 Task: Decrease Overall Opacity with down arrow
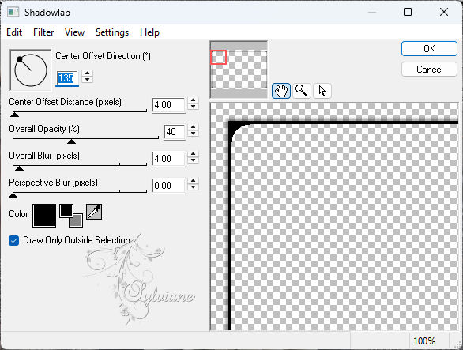pos(193,134)
